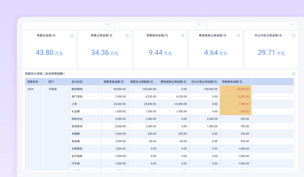Click the 会计科目 column header
Viewport: 304px width, 177px height.
(x=85, y=82)
